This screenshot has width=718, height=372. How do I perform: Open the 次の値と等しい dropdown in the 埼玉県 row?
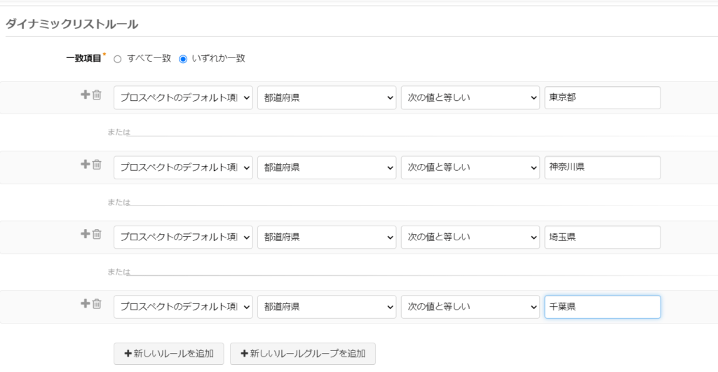(x=470, y=237)
